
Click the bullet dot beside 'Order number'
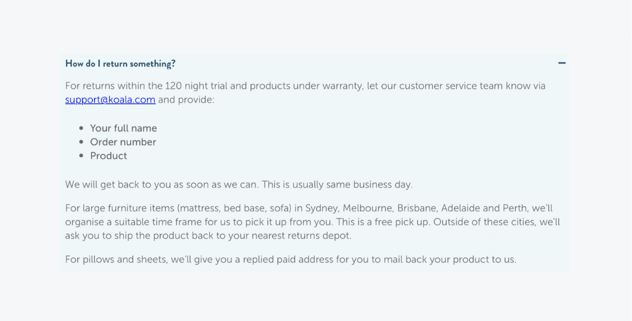[x=81, y=142]
